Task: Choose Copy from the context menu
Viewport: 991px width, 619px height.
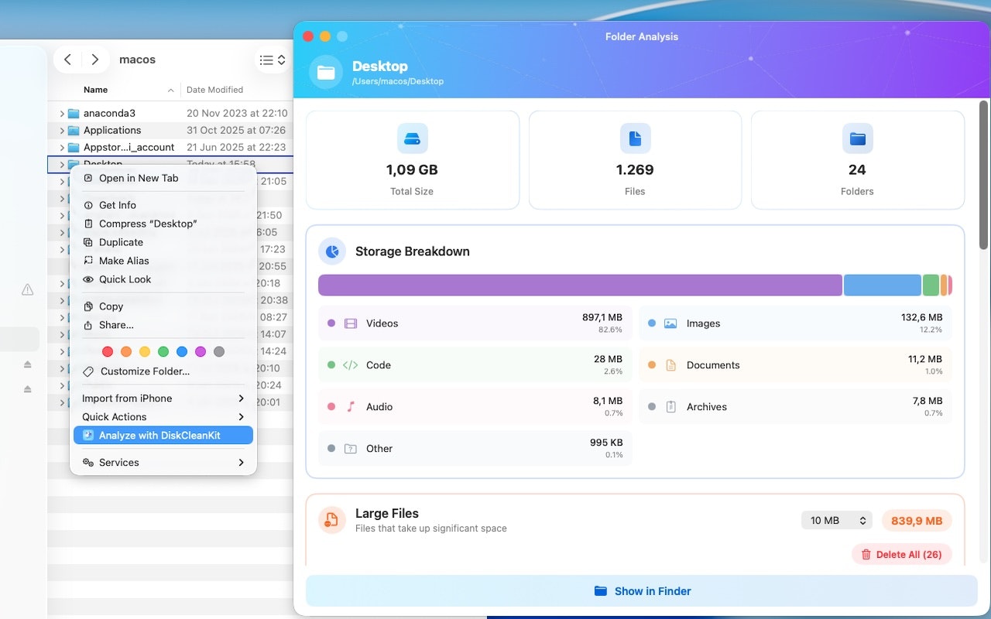Action: tap(163, 306)
